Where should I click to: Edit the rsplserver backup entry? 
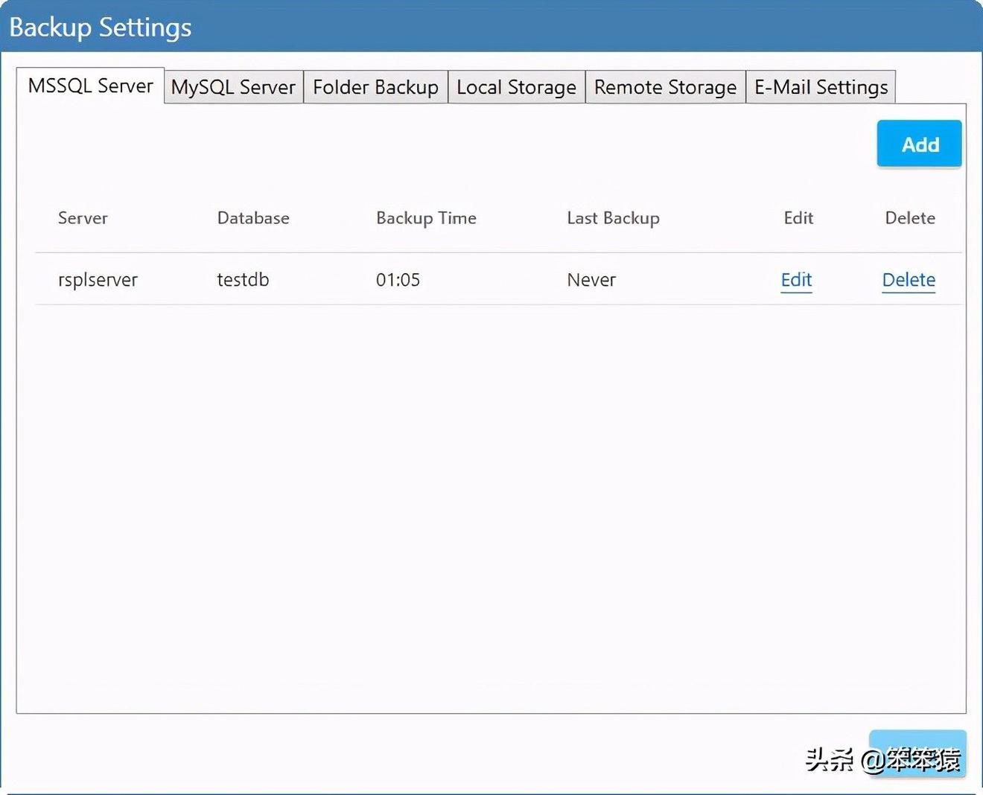coord(796,280)
